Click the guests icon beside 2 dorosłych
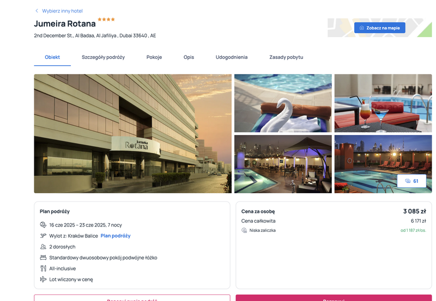Viewport: 436px width, 301px height. click(43, 247)
